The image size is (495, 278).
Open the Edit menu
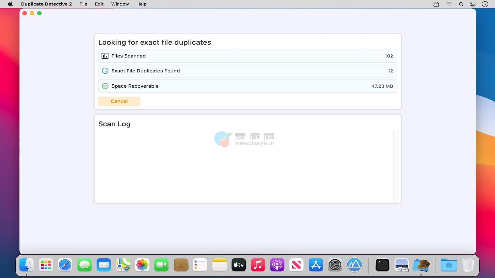click(x=99, y=4)
